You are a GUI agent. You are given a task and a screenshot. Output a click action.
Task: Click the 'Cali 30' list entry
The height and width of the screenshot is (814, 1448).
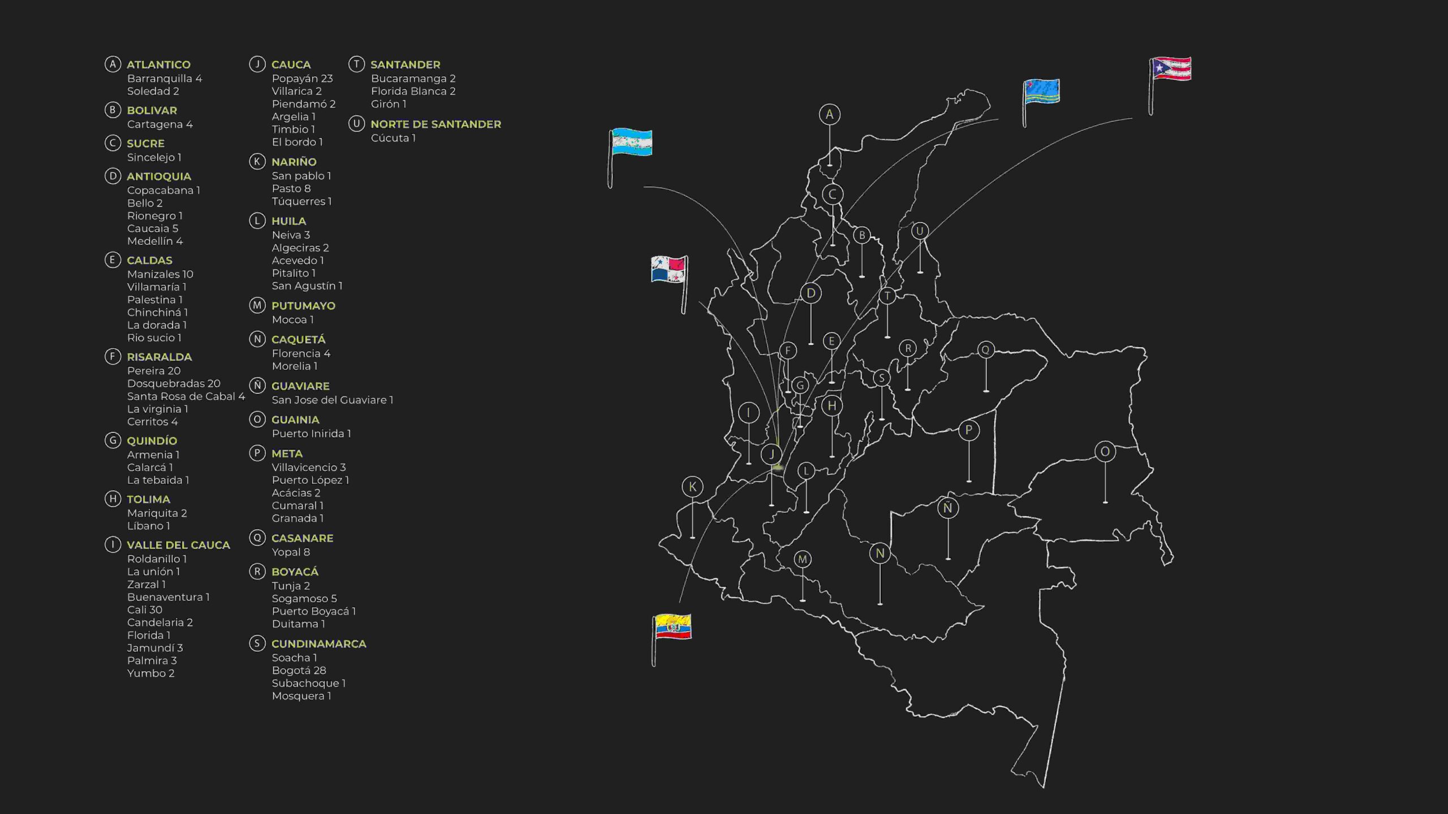pyautogui.click(x=145, y=609)
